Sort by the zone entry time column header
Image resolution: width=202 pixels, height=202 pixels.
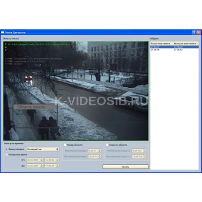161,44
